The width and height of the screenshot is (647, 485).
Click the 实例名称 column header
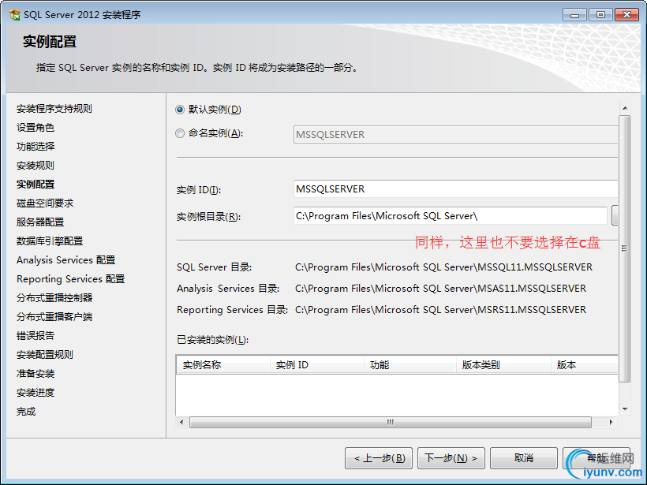click(223, 365)
